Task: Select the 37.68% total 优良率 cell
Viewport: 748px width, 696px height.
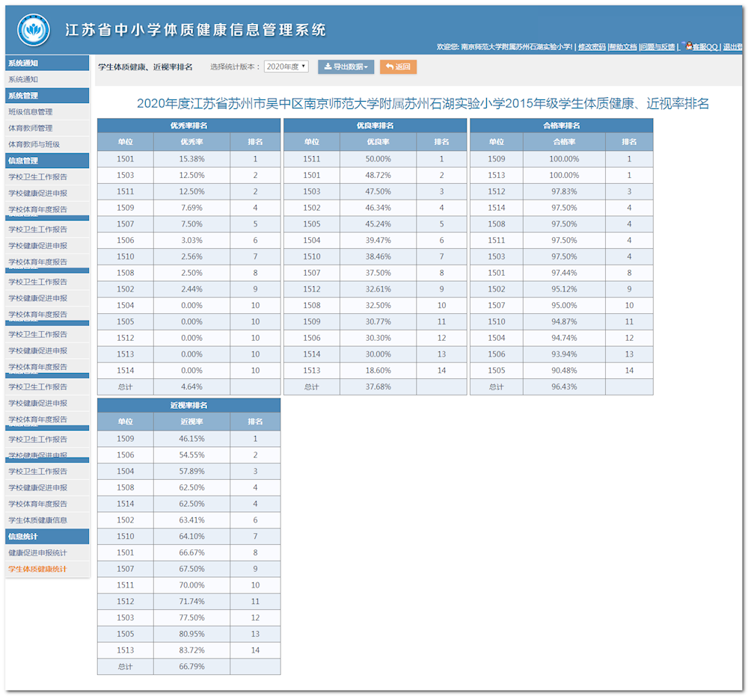Action: (378, 387)
